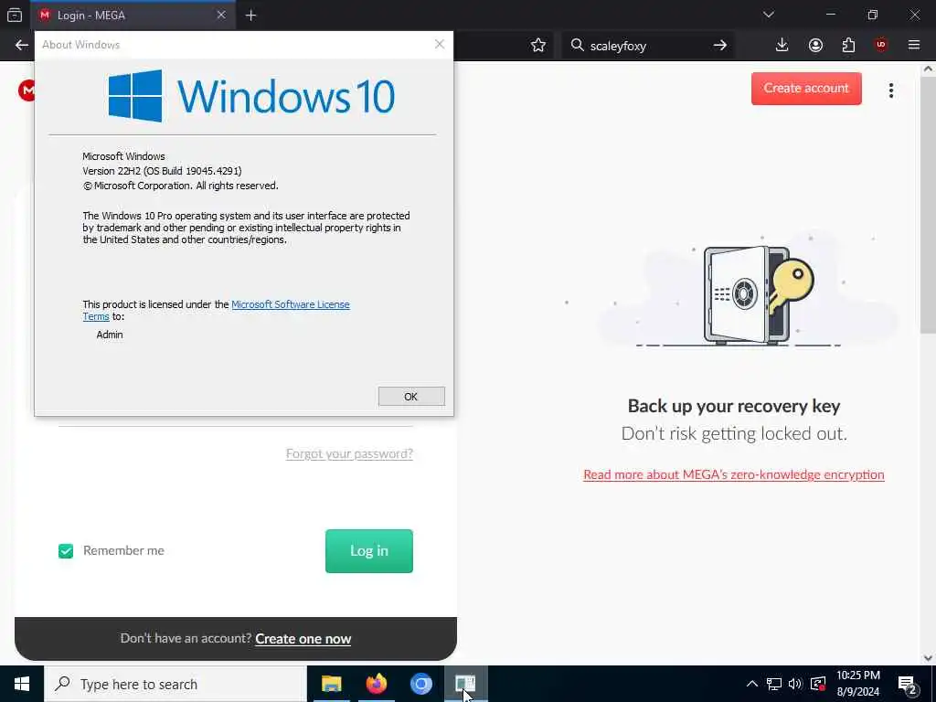Screen dimensions: 936x702
Task: Click Forgot your password link
Action: pyautogui.click(x=349, y=453)
